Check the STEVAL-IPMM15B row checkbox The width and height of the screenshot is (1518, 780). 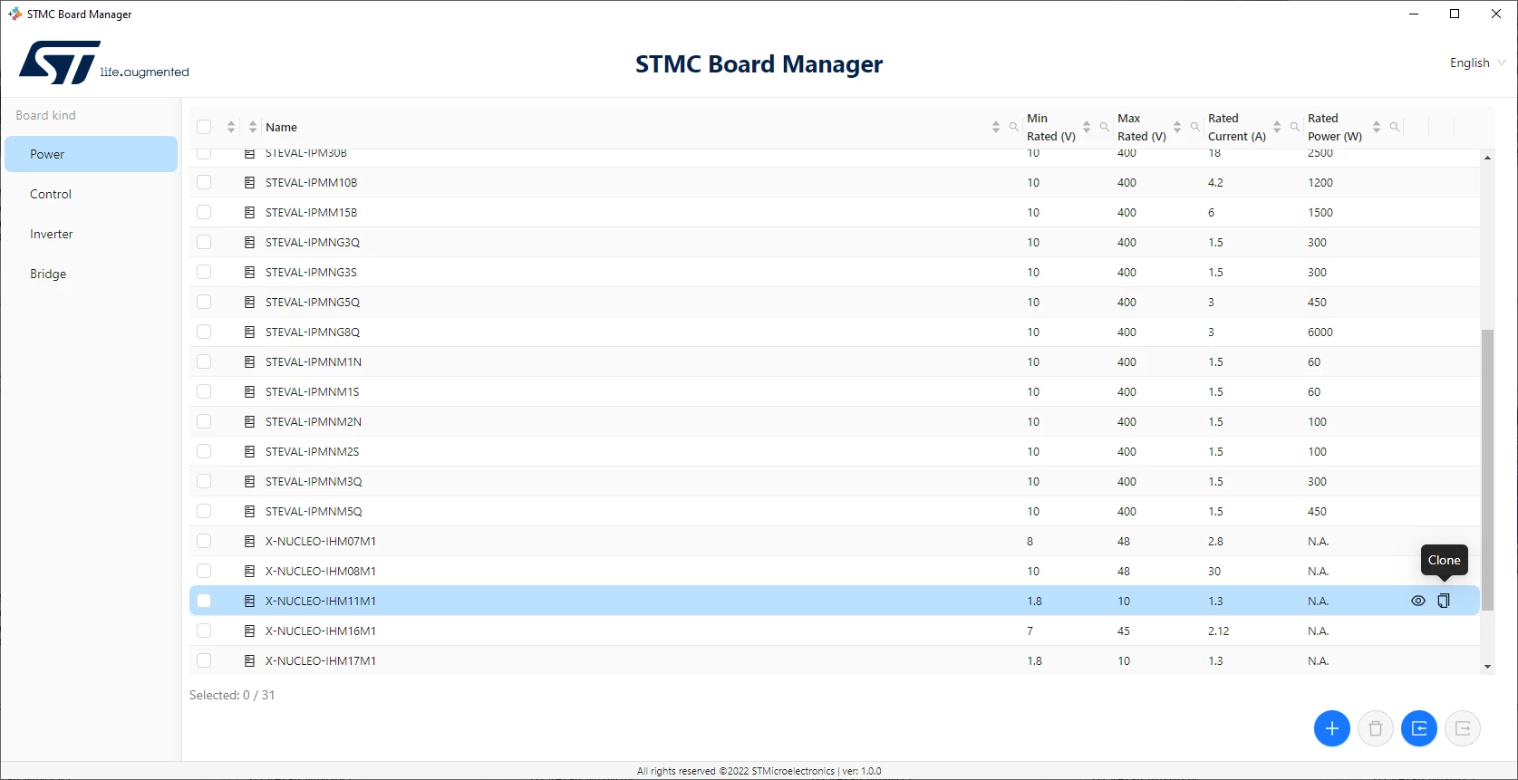point(204,212)
